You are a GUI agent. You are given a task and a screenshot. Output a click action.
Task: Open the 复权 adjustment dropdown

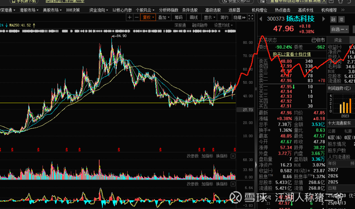point(148,17)
